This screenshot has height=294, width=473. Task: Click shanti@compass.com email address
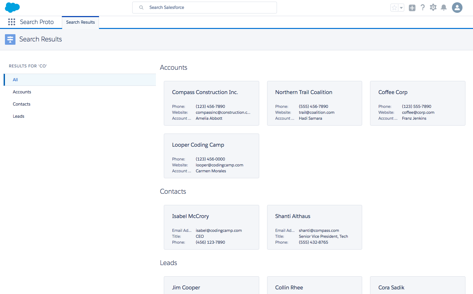pos(319,231)
